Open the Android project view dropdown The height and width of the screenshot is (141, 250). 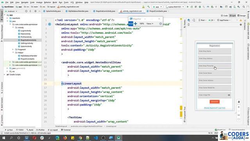click(11, 11)
